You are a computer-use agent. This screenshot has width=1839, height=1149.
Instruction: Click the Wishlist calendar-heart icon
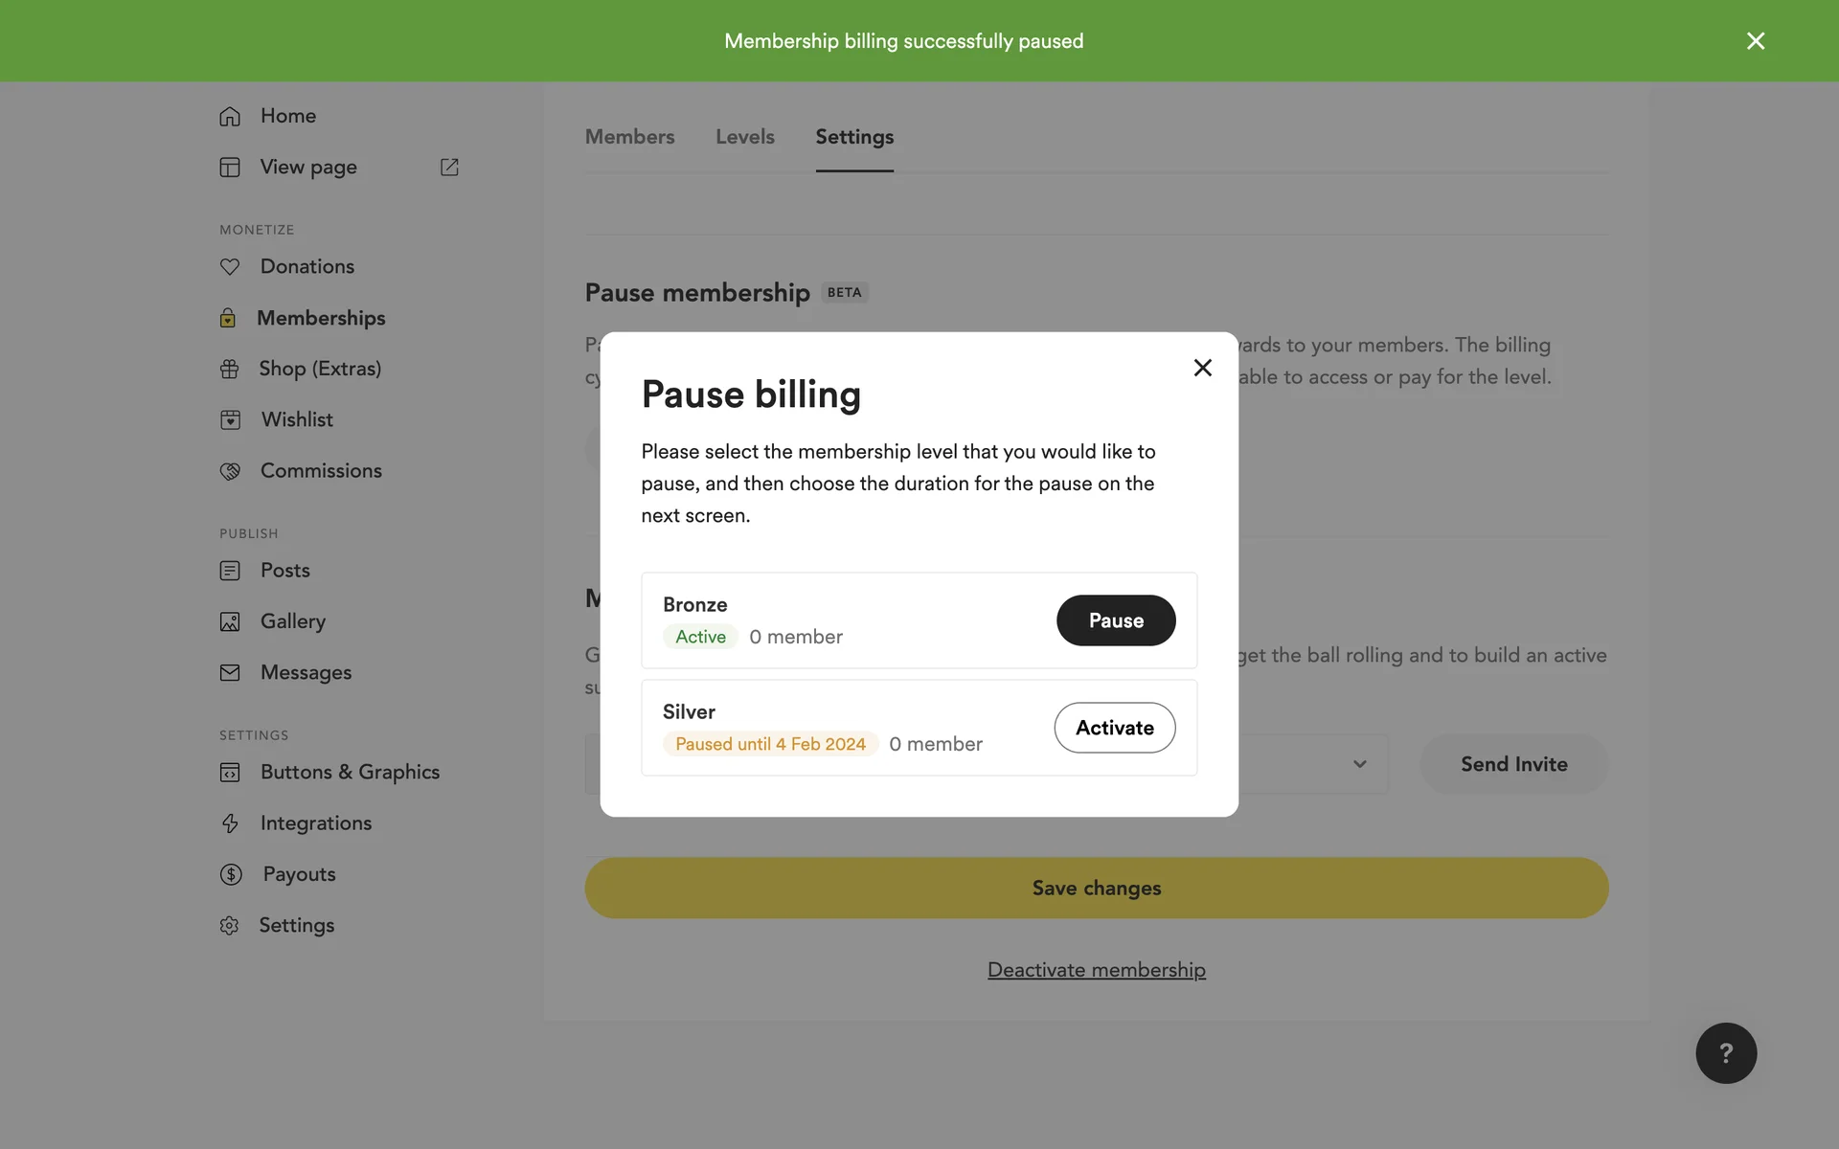point(230,420)
